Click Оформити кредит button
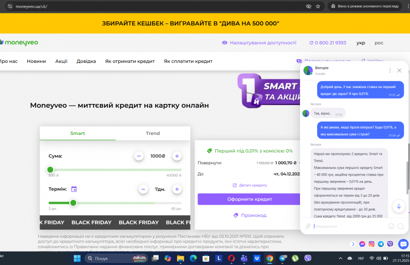The image size is (410, 265). pos(249,199)
